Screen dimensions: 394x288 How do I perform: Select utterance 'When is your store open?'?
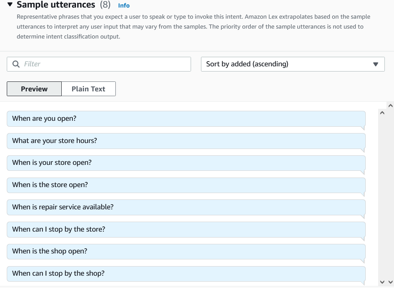[186, 163]
